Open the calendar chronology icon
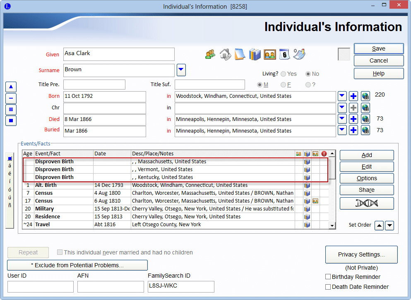This screenshot has height=300, width=411. point(284,54)
